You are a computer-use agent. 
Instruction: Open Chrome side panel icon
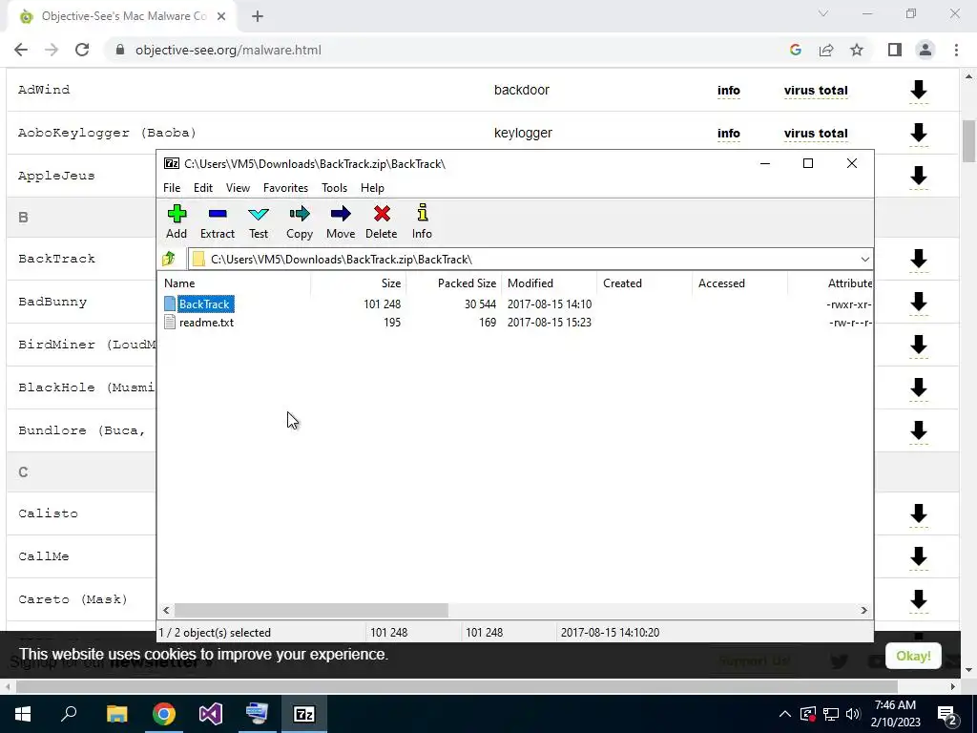[895, 50]
